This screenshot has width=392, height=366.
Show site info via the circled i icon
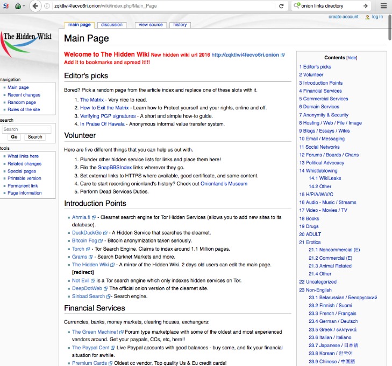47,6
